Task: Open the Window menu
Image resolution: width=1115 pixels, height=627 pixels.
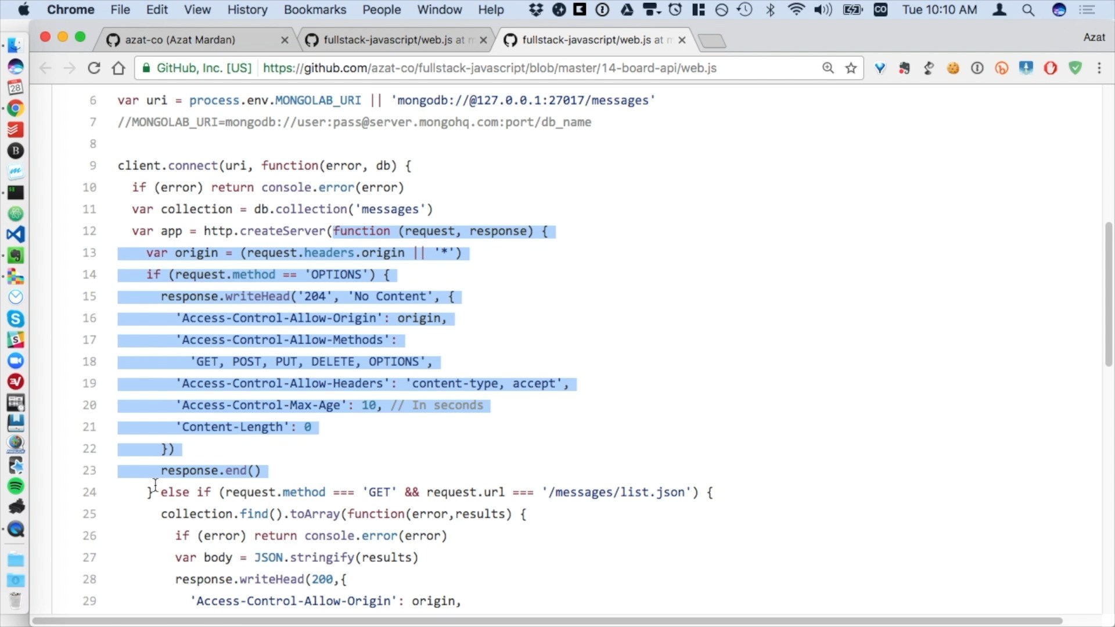Action: tap(440, 10)
